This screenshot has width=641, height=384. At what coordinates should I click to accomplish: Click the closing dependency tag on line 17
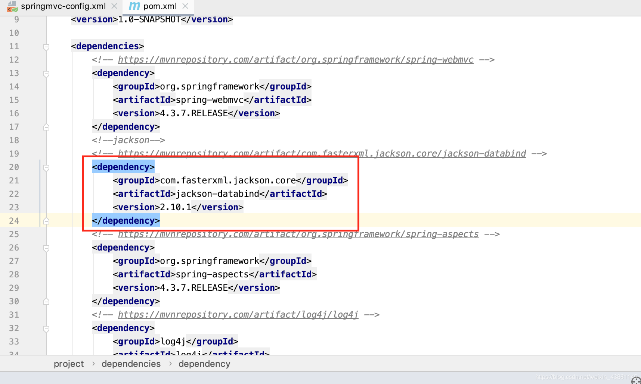(126, 127)
